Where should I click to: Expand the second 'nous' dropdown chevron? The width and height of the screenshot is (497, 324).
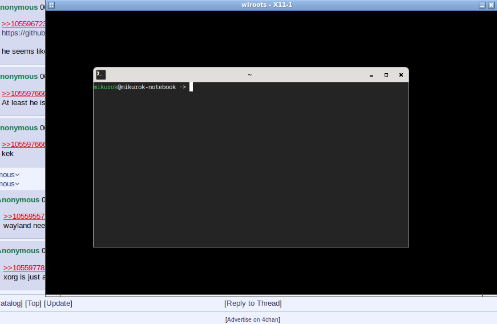18,184
